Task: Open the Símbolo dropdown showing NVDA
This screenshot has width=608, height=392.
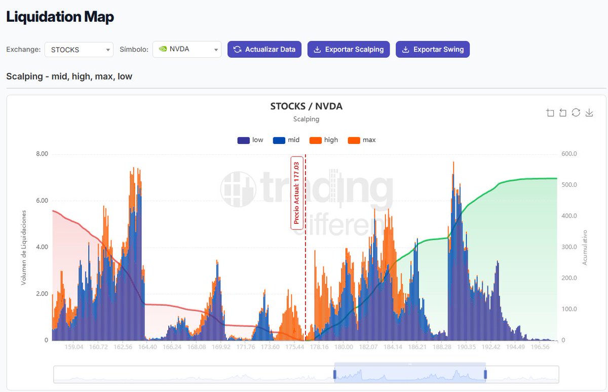Action: coord(187,50)
